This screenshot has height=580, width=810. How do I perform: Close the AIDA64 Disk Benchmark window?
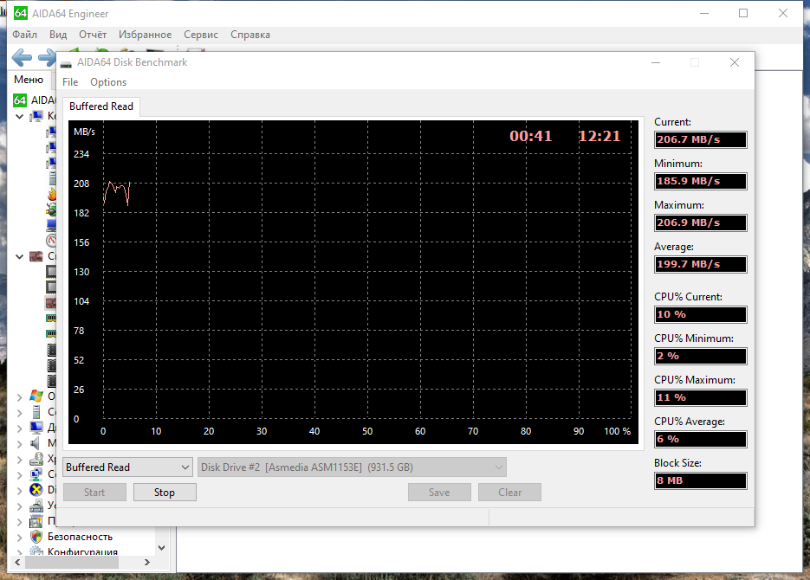coord(734,62)
